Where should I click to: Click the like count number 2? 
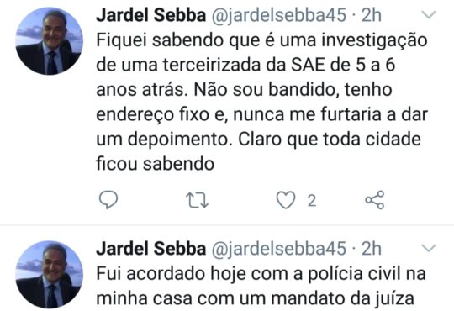312,201
